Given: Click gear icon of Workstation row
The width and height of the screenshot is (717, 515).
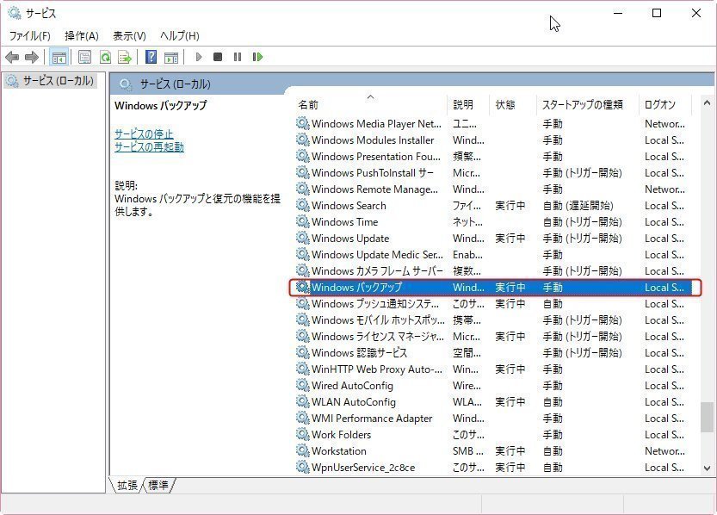Looking at the screenshot, I should [x=302, y=450].
